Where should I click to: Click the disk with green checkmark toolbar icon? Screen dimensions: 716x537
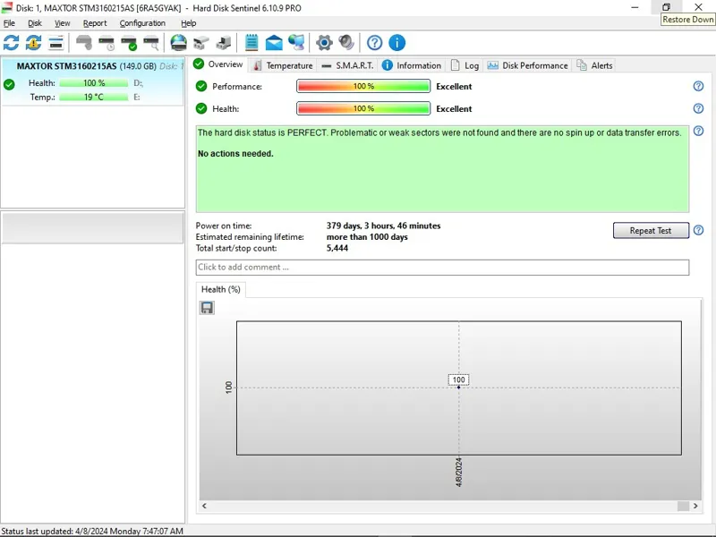[129, 43]
